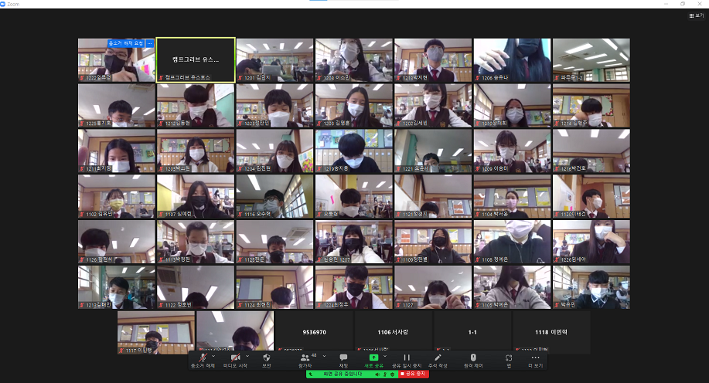Screen dimensions: 709x383
Task: Click the 음소거 해제 요청 button
Action: [x=124, y=43]
